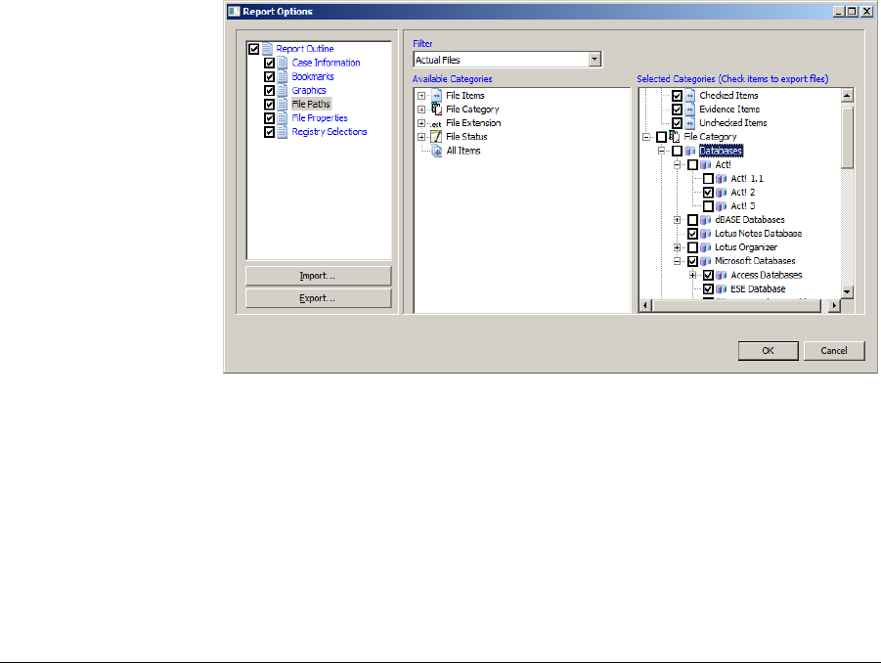Click the Graphics page icon
This screenshot has height=663, width=881.
(283, 91)
